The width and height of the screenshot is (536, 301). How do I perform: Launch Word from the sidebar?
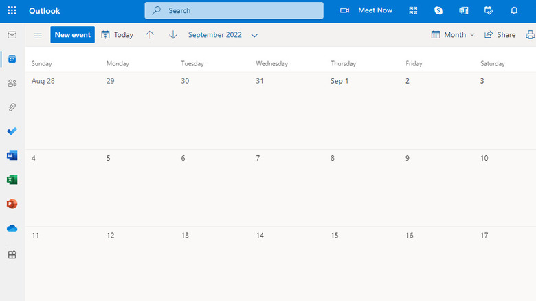coord(12,155)
